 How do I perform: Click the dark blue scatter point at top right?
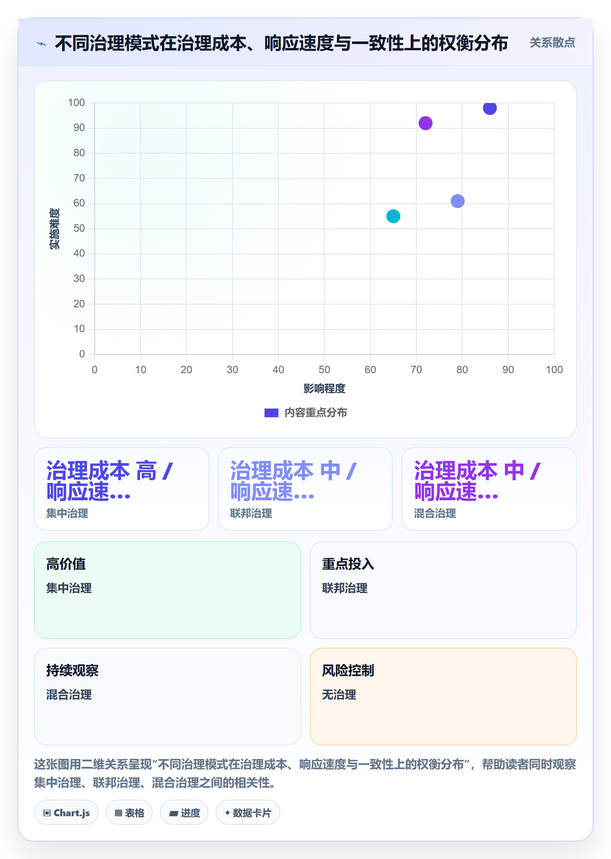[490, 108]
